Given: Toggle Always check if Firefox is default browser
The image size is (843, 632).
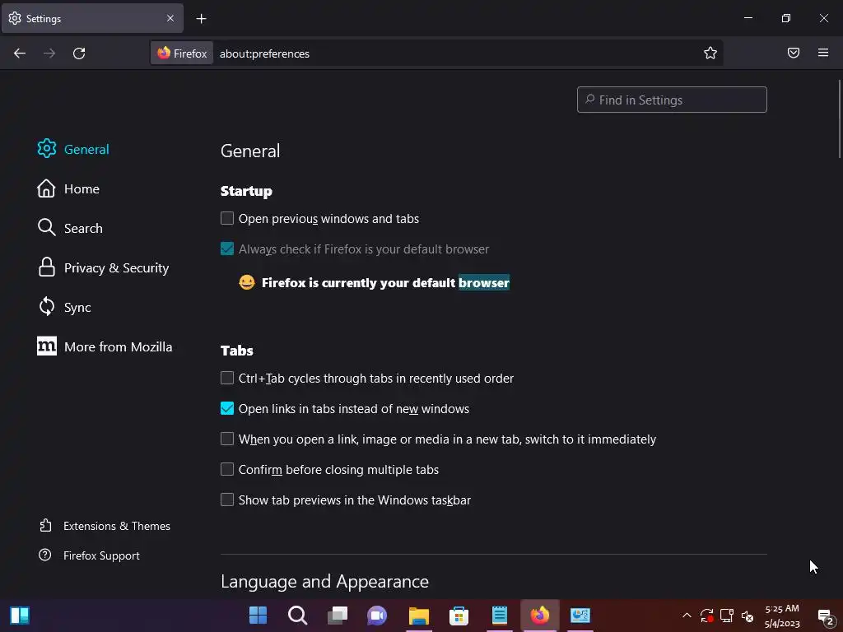Looking at the screenshot, I should pos(227,249).
